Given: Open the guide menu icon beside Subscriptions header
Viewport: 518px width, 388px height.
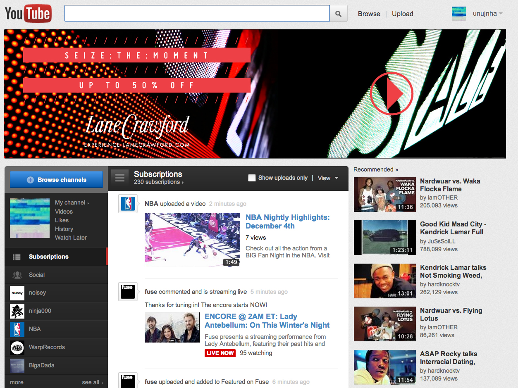Looking at the screenshot, I should (120, 178).
